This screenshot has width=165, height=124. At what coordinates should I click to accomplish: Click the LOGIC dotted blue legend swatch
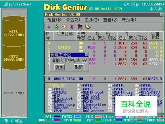click(x=119, y=120)
